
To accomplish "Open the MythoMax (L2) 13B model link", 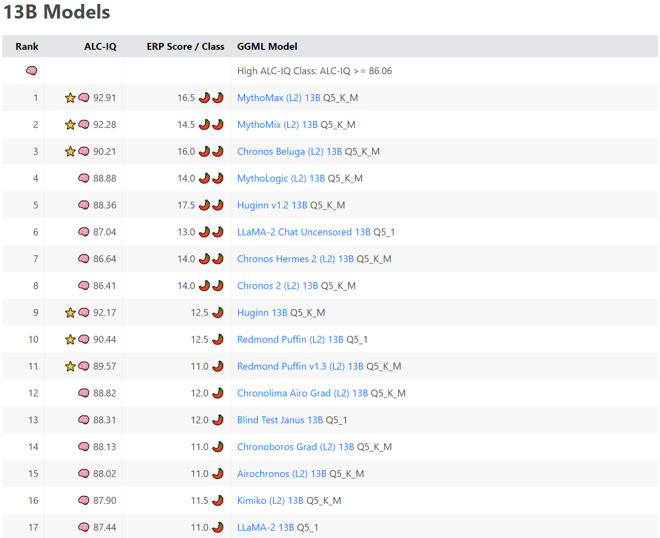I will tap(278, 98).
